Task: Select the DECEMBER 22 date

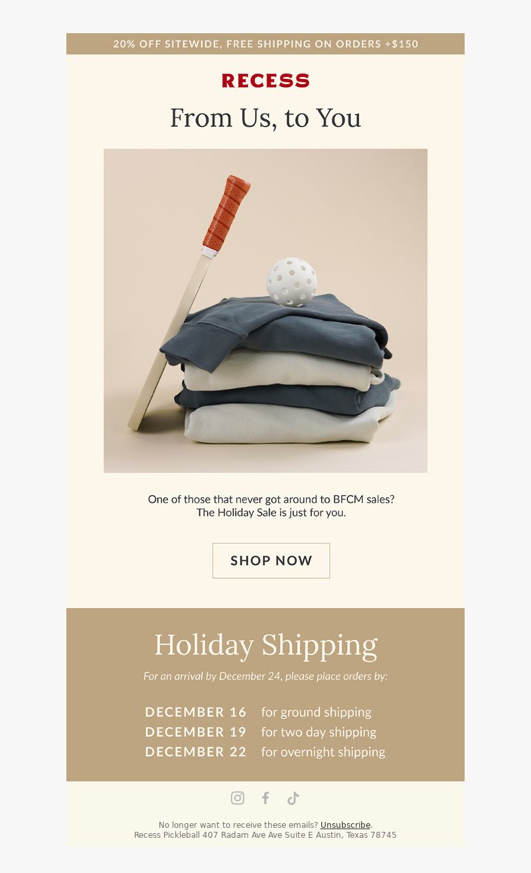Action: 196,752
